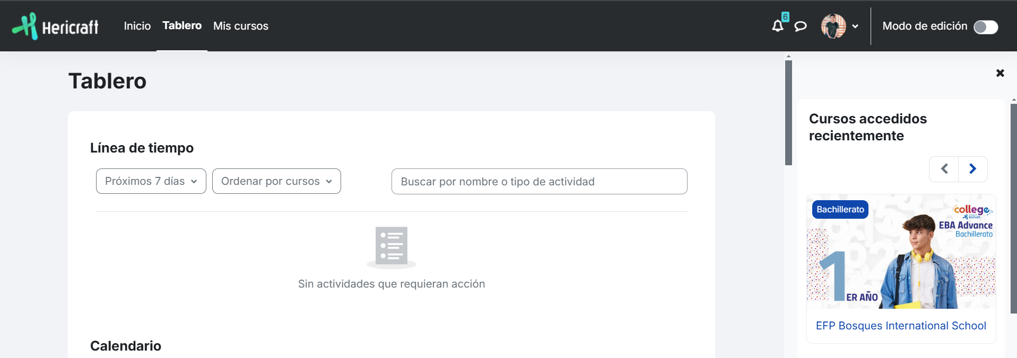Viewport: 1017px width, 358px height.
Task: Click the main page vertical scrollbar
Action: click(x=788, y=112)
